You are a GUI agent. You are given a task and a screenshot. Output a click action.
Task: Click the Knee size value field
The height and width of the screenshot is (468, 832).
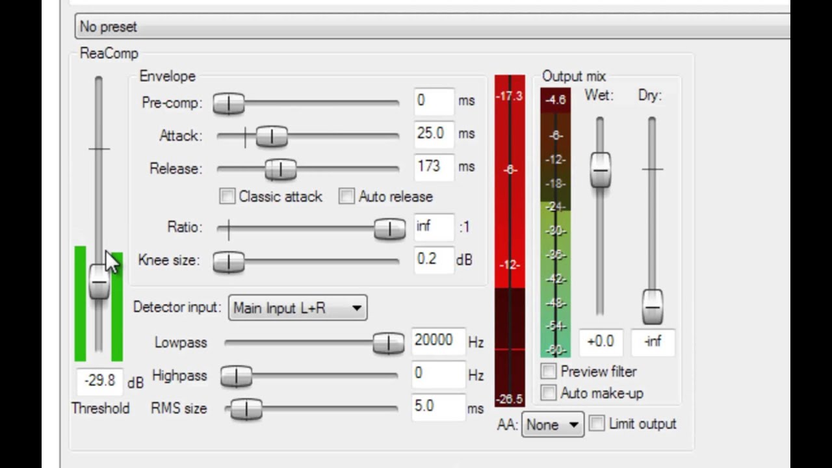[434, 259]
